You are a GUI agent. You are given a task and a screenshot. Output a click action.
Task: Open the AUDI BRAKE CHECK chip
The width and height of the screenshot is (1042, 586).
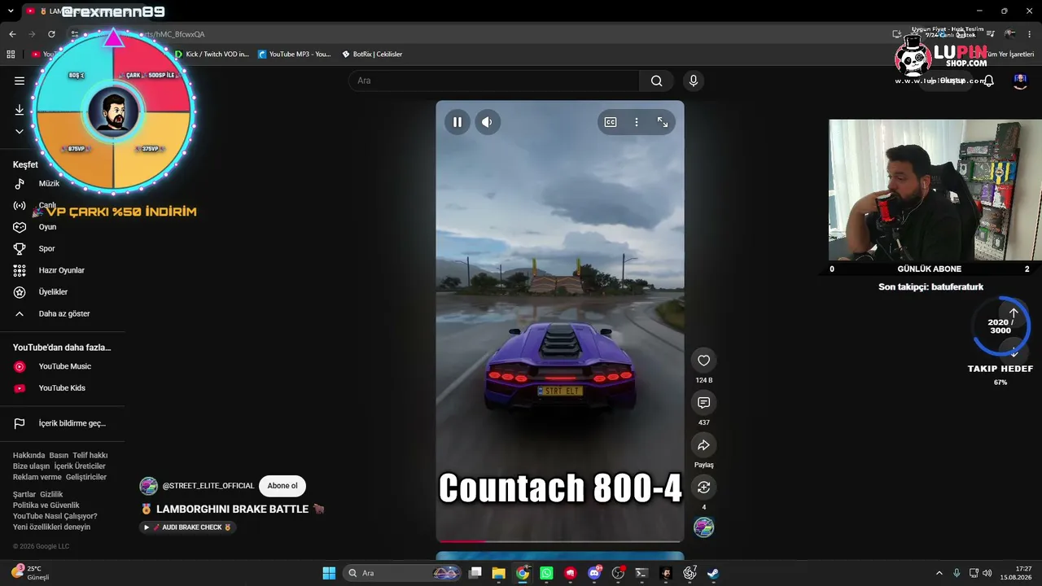(x=188, y=527)
